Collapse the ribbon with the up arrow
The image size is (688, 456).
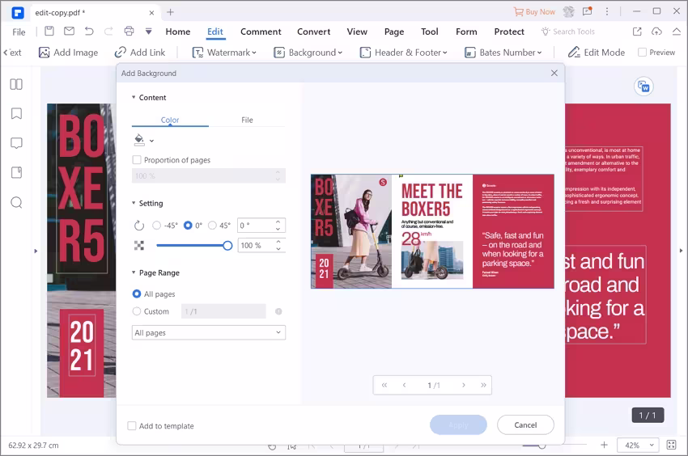click(x=677, y=32)
